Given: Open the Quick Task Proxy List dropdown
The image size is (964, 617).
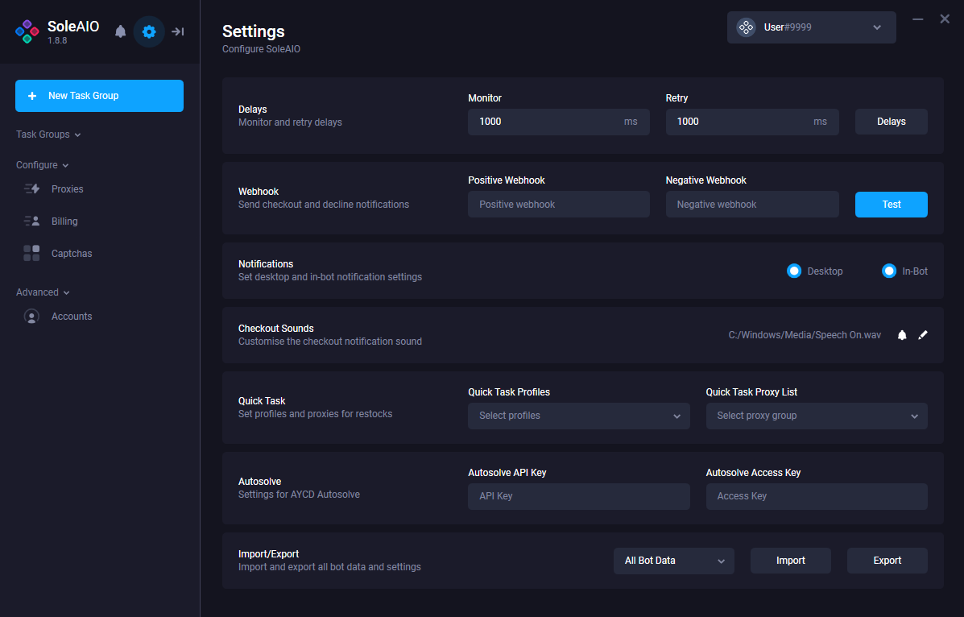Looking at the screenshot, I should [x=817, y=416].
